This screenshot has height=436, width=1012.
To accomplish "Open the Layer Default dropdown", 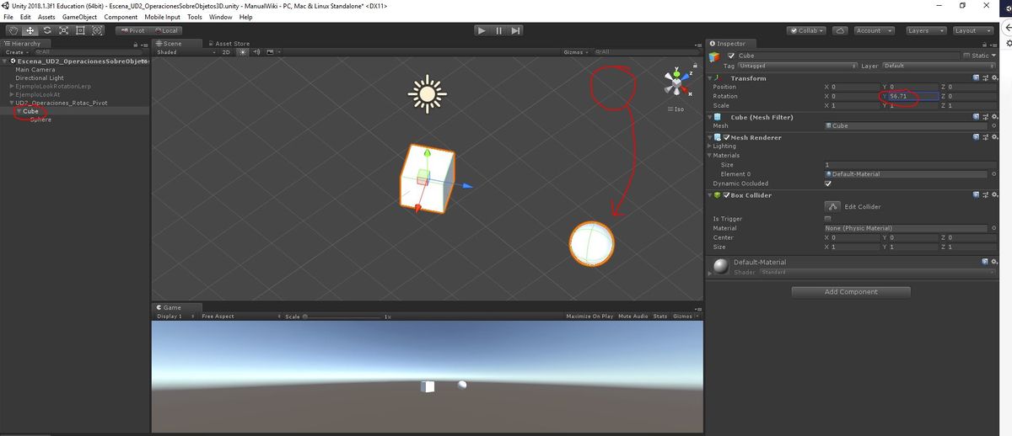I will (x=939, y=66).
